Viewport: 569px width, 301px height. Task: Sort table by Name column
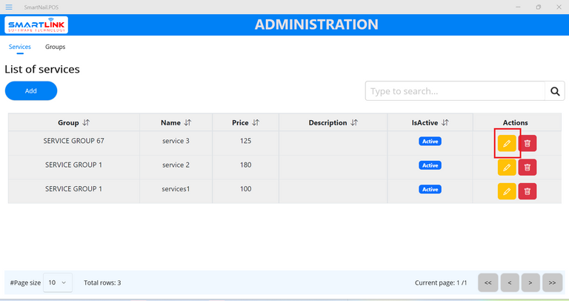coord(187,123)
